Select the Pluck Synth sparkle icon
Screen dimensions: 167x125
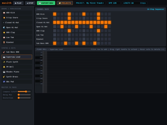coord(4,62)
